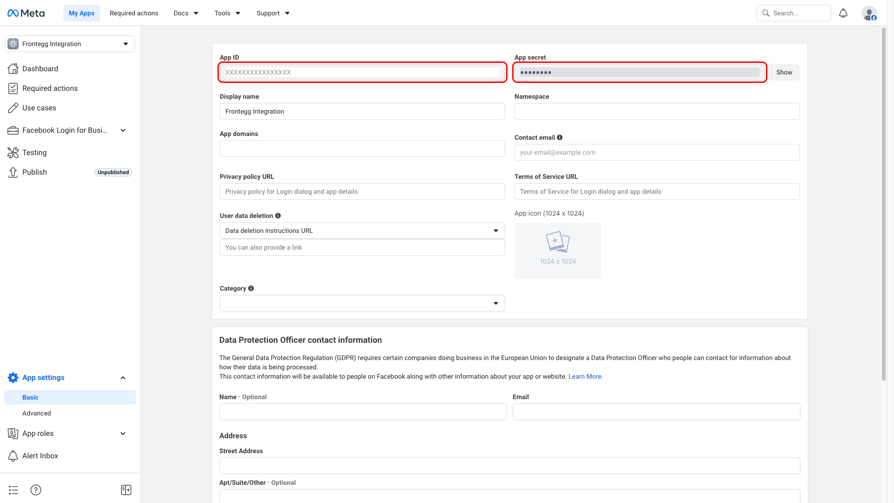The height and width of the screenshot is (503, 894).
Task: Upload an app icon image placeholder
Action: click(x=558, y=251)
